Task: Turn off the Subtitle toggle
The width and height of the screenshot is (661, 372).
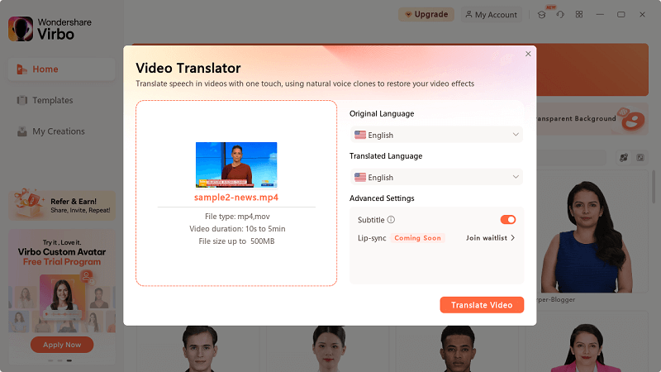Action: pyautogui.click(x=508, y=219)
